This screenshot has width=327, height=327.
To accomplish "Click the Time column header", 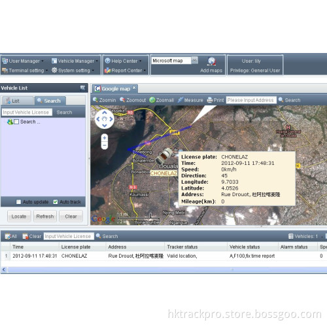I will [x=35, y=247].
